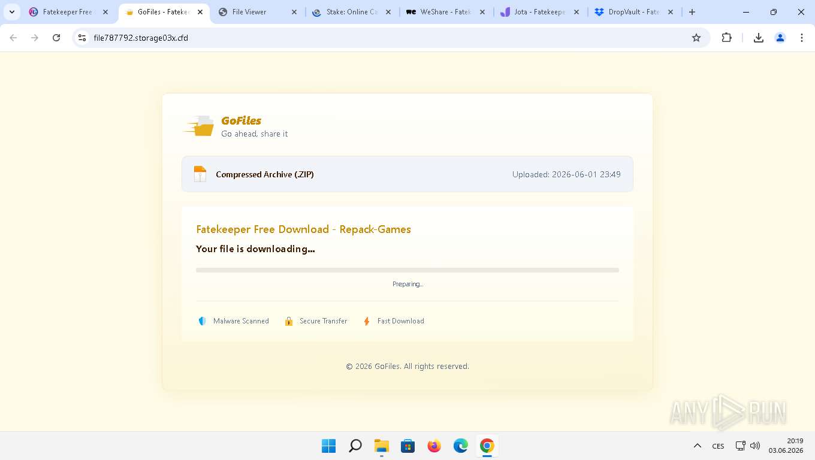Close the GoFiles tab
This screenshot has height=460, width=815.
click(x=200, y=12)
